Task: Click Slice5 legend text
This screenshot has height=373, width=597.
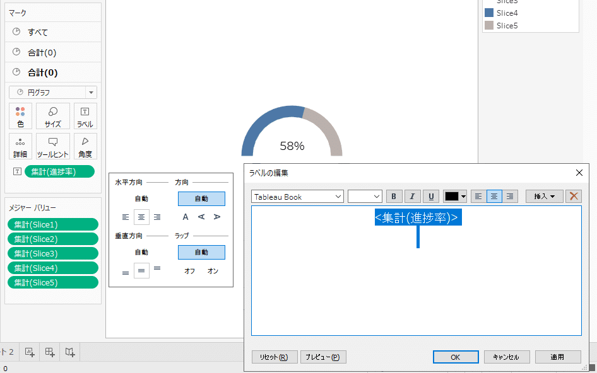Action: point(507,25)
